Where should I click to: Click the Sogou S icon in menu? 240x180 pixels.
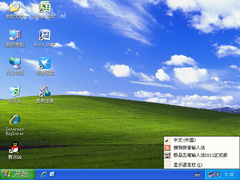coord(167,148)
